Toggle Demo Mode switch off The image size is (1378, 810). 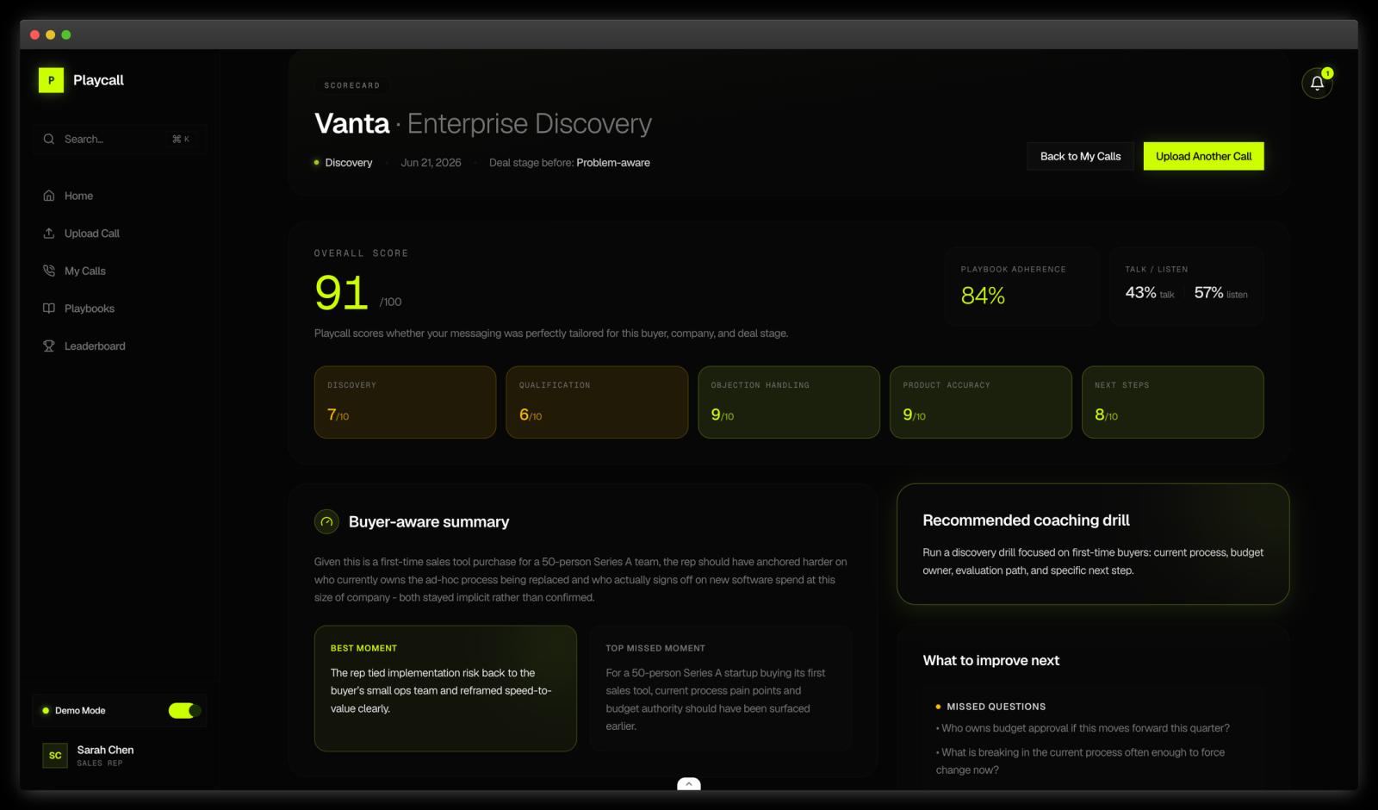point(184,710)
